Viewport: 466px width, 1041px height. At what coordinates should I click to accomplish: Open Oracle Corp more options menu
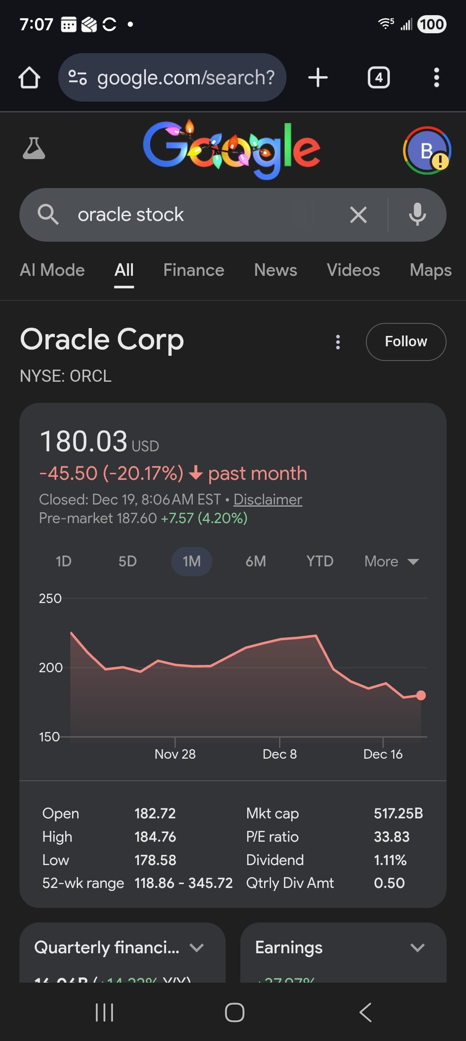pos(338,342)
